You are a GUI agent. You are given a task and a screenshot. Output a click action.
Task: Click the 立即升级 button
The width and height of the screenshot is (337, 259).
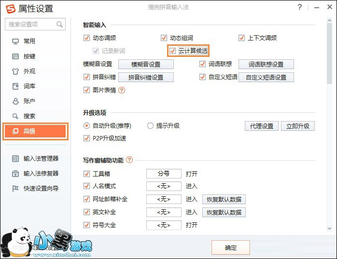(x=298, y=126)
